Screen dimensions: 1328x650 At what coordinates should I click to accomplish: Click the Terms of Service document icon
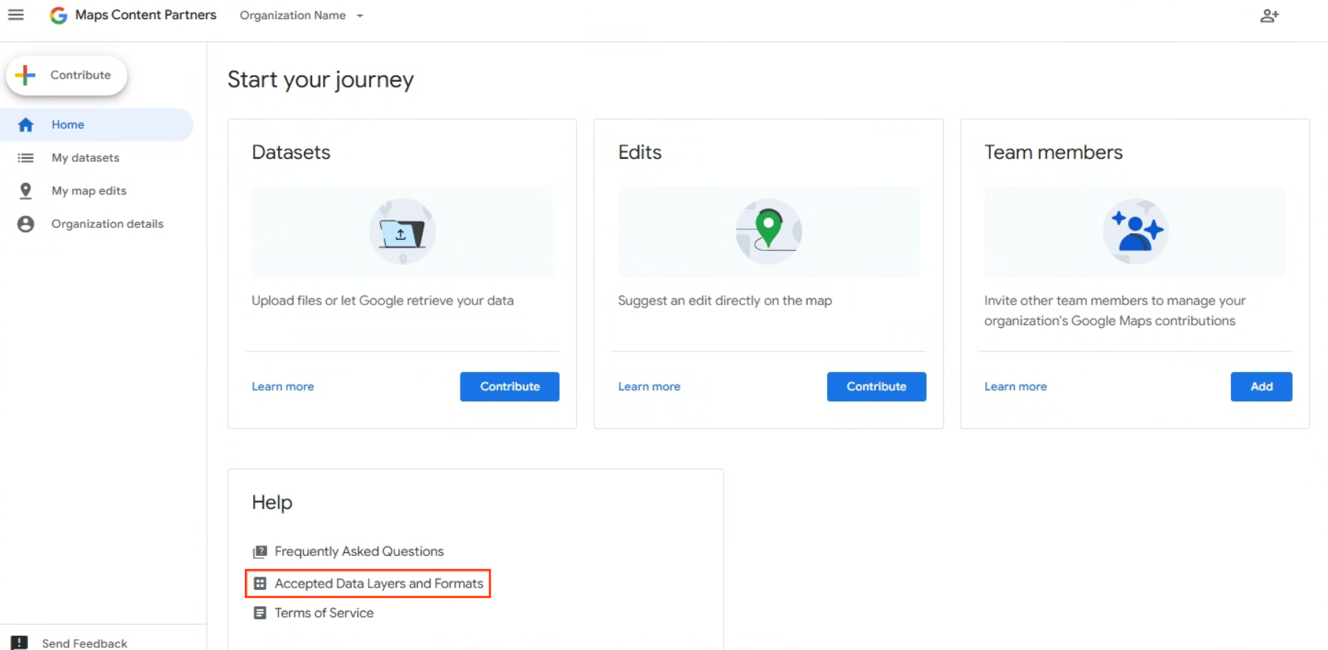pos(260,612)
